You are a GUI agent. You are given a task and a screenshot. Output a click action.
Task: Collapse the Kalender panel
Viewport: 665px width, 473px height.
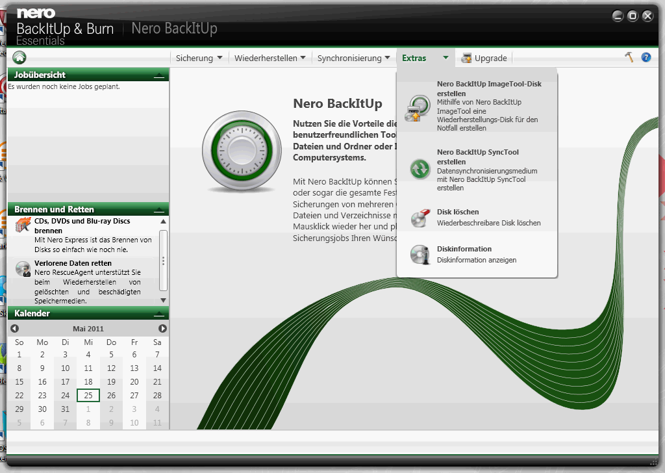159,314
